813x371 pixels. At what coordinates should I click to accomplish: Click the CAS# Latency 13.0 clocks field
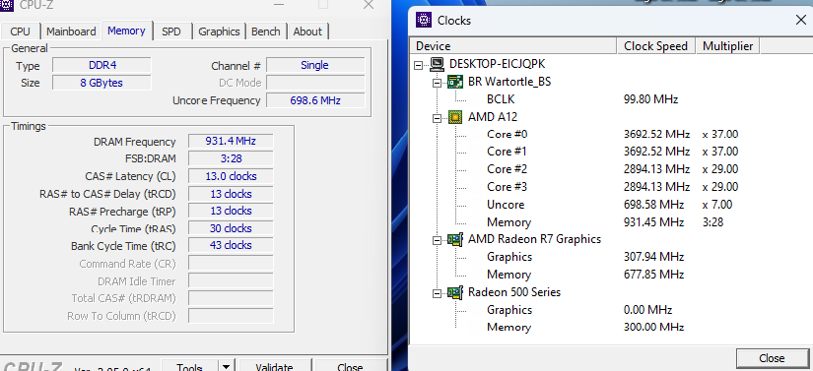click(x=231, y=176)
